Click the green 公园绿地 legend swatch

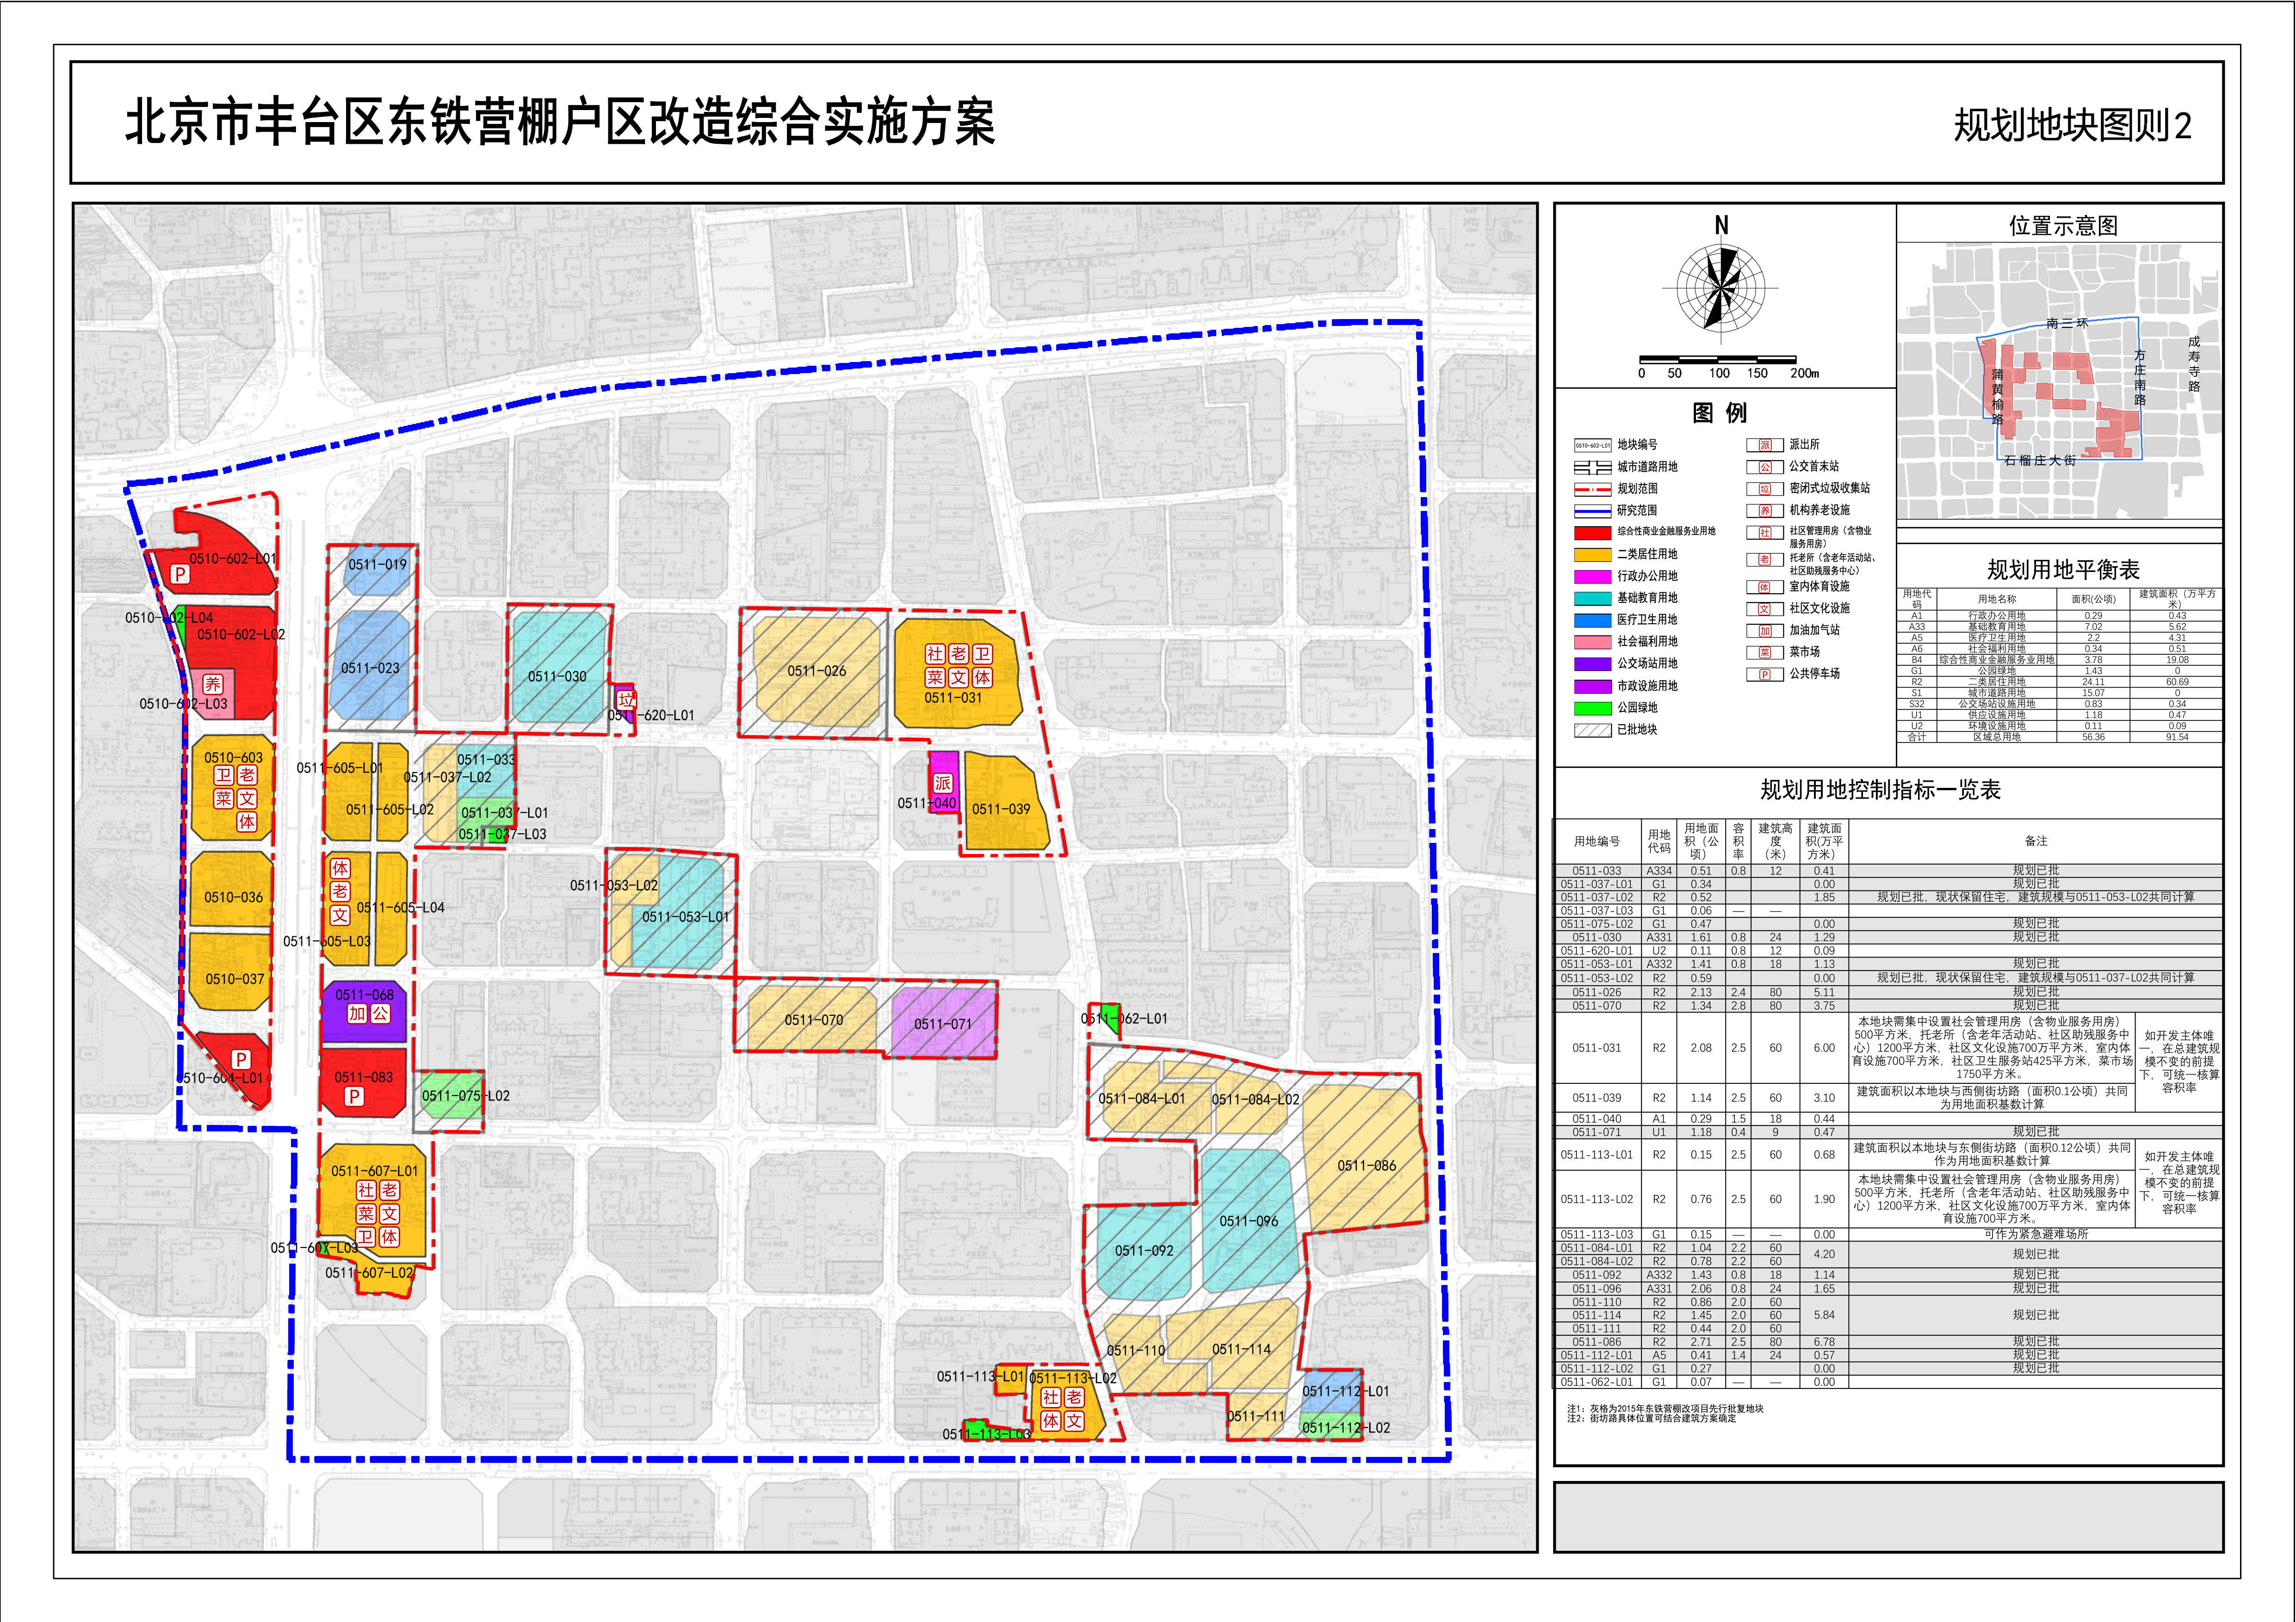[x=1593, y=707]
